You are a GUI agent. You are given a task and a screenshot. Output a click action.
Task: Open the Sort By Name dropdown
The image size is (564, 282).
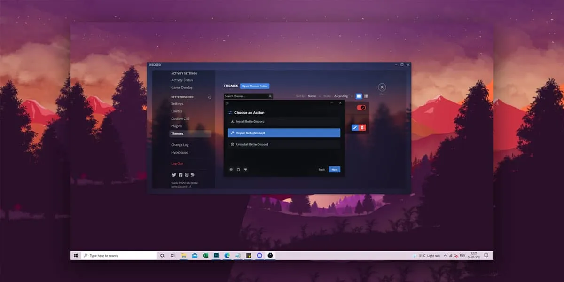[x=313, y=96]
